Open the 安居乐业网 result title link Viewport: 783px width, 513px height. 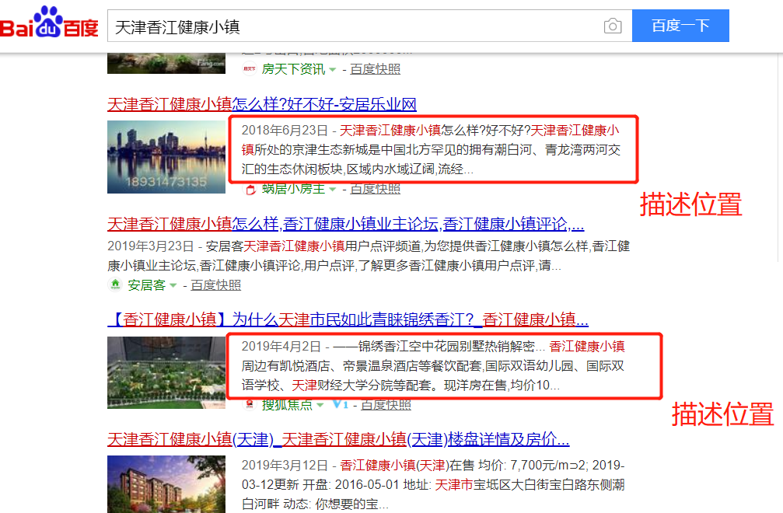262,104
